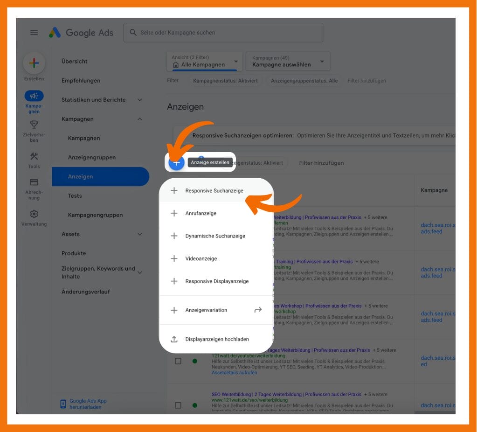Open Kampagnen megaphone icon in sidebar
Viewport: 477px width, 432px height.
tap(34, 96)
